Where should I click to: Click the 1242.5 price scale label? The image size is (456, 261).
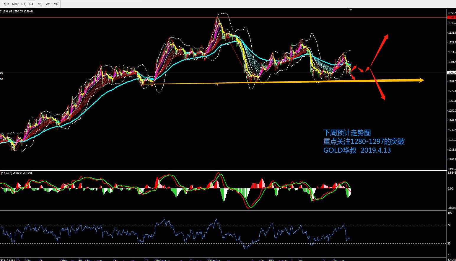coord(452,120)
